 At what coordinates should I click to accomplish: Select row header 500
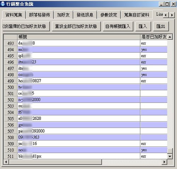[x=11, y=87]
